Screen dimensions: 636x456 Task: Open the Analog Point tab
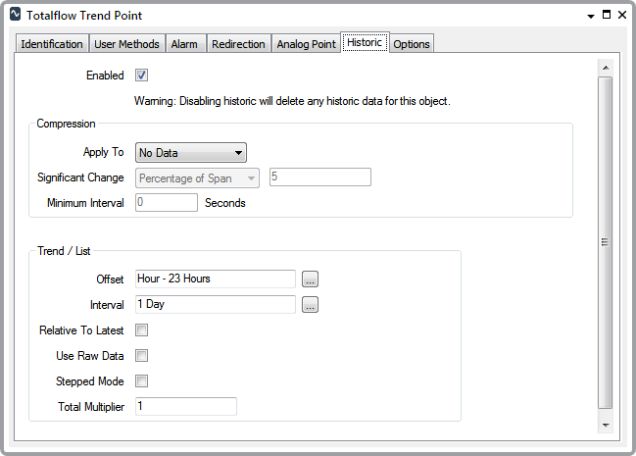[306, 44]
